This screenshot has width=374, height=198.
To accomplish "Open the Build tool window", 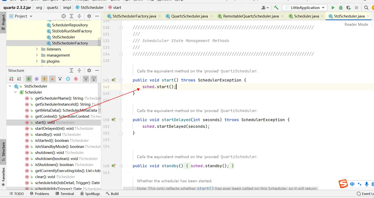I will [112, 194].
